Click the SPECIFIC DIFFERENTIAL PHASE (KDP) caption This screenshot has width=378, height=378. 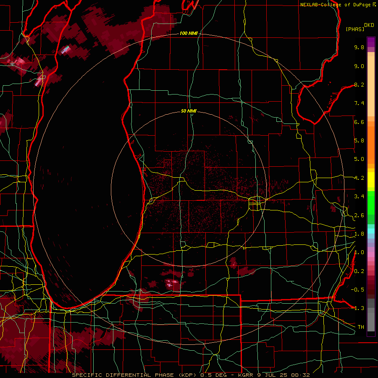click(x=135, y=375)
